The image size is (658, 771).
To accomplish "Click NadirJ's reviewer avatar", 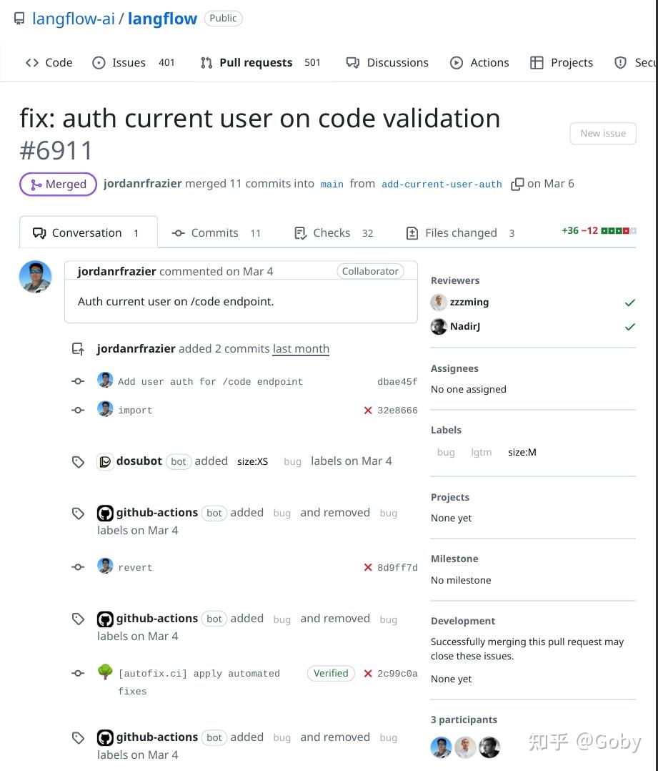I will point(439,327).
